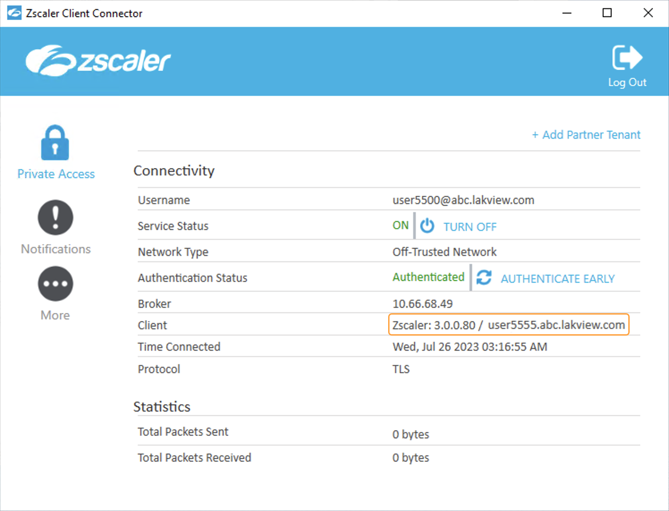The height and width of the screenshot is (511, 669).
Task: Click the AUTHENTICATE EARLY link
Action: point(557,279)
